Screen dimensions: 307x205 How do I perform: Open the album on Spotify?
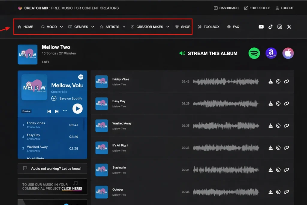(x=254, y=53)
